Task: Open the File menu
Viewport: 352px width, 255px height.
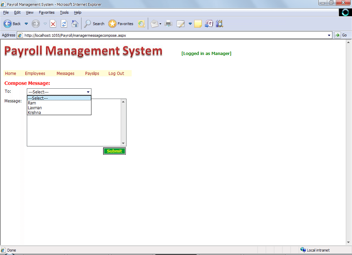Action: tap(6, 12)
